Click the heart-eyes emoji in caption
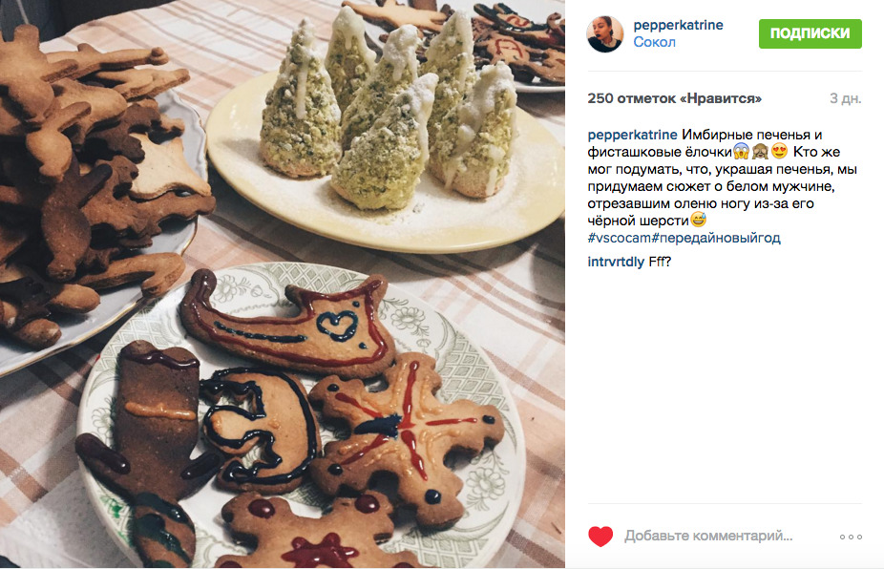 click(x=779, y=151)
